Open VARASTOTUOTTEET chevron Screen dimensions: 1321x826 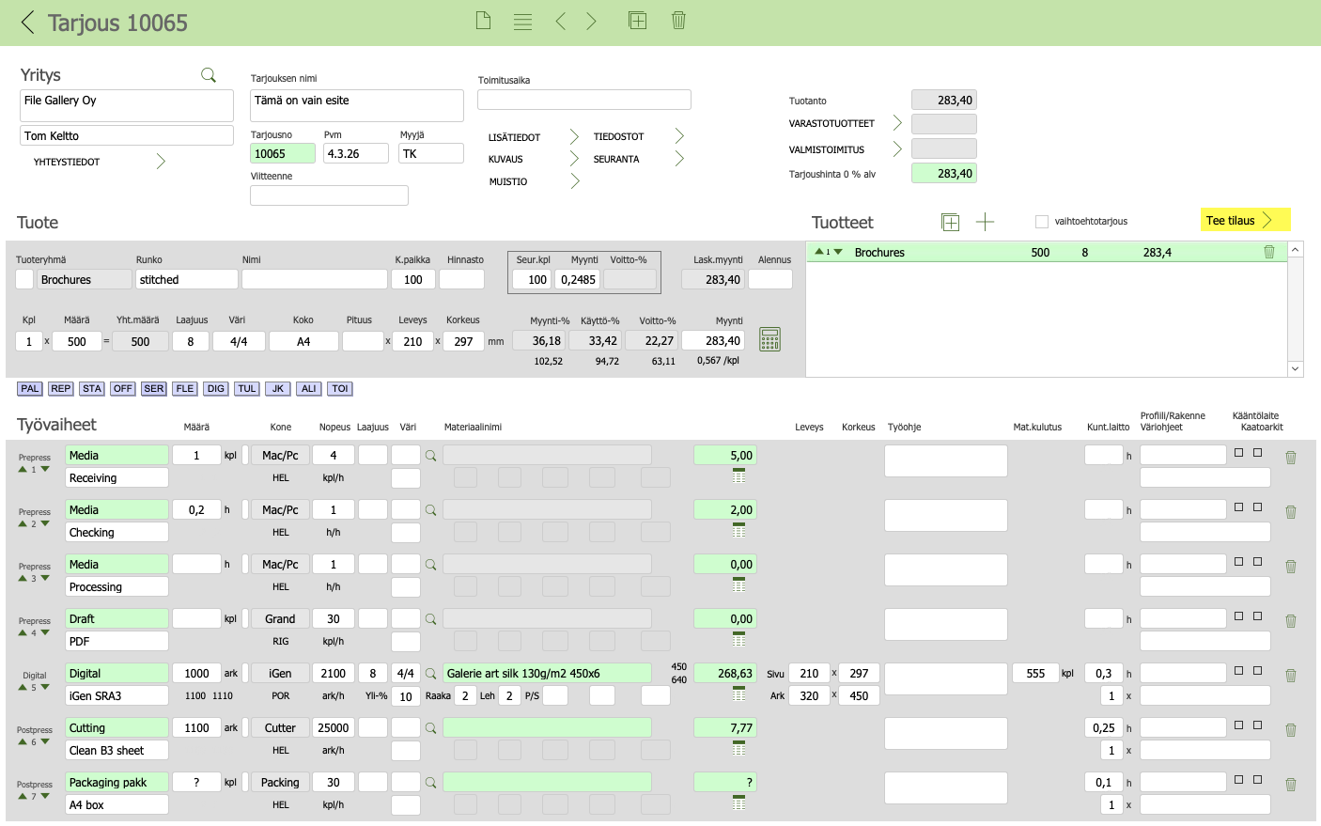tap(896, 123)
